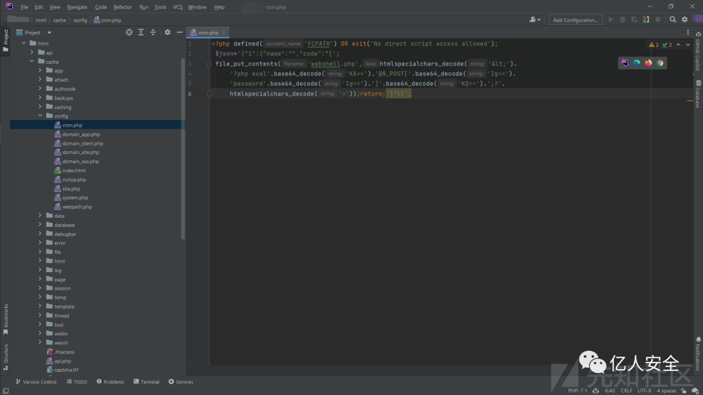Toggle the Notifications side panel
The height and width of the screenshot is (395, 703).
(698, 353)
